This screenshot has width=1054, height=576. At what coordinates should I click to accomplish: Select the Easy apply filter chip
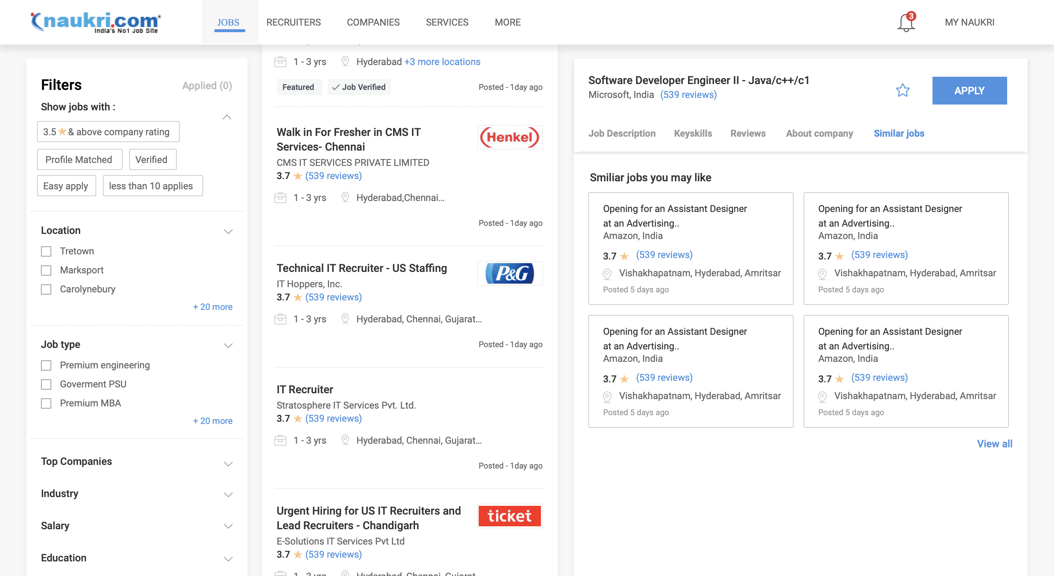tap(66, 186)
